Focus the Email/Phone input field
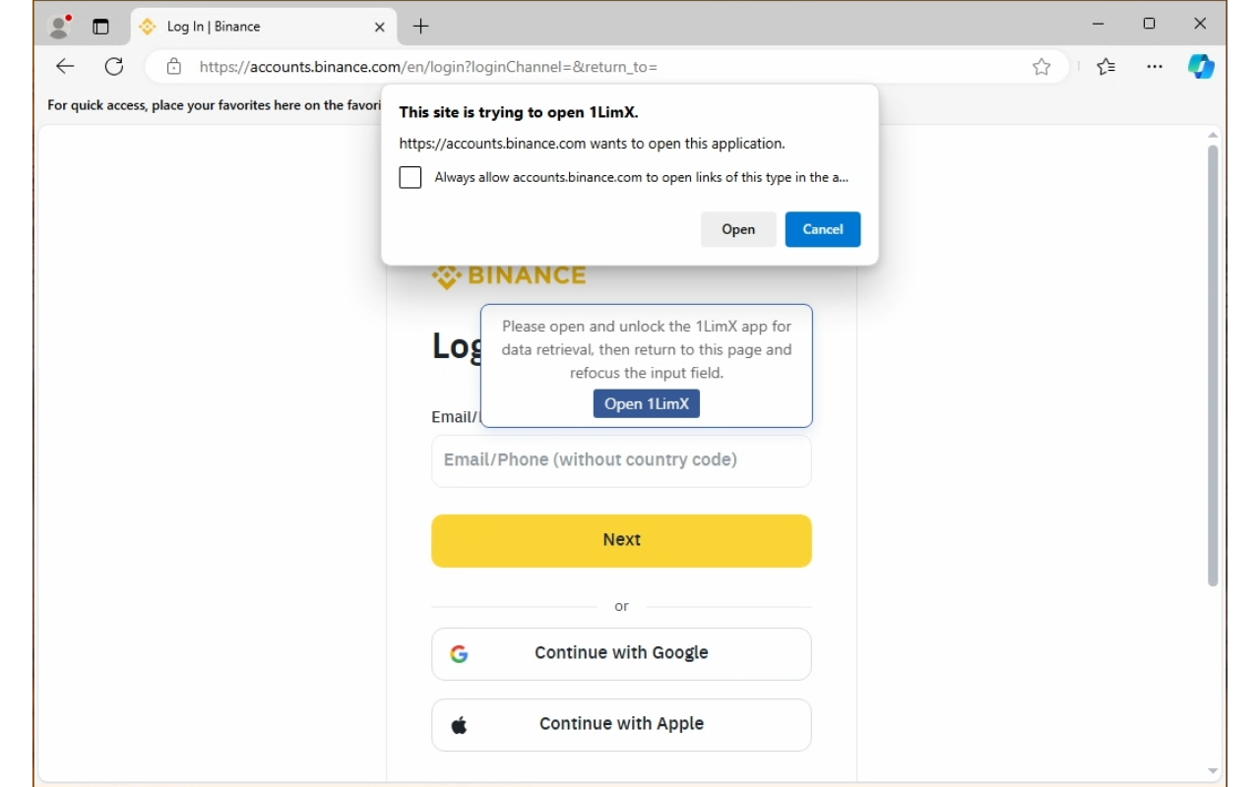Image resolution: width=1260 pixels, height=787 pixels. [x=621, y=460]
